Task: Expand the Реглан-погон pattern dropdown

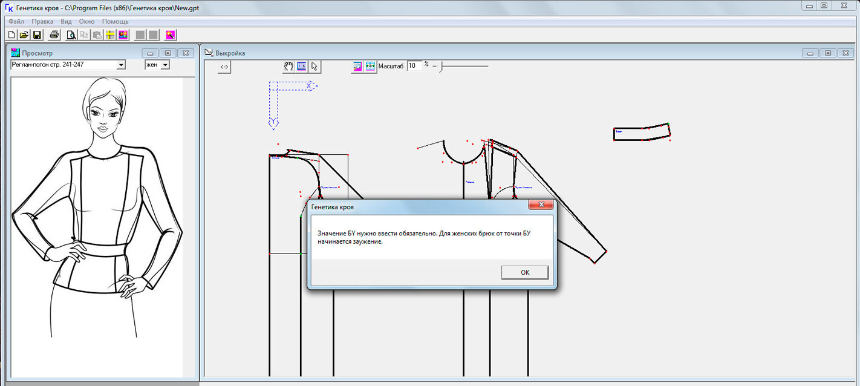Action: point(121,65)
